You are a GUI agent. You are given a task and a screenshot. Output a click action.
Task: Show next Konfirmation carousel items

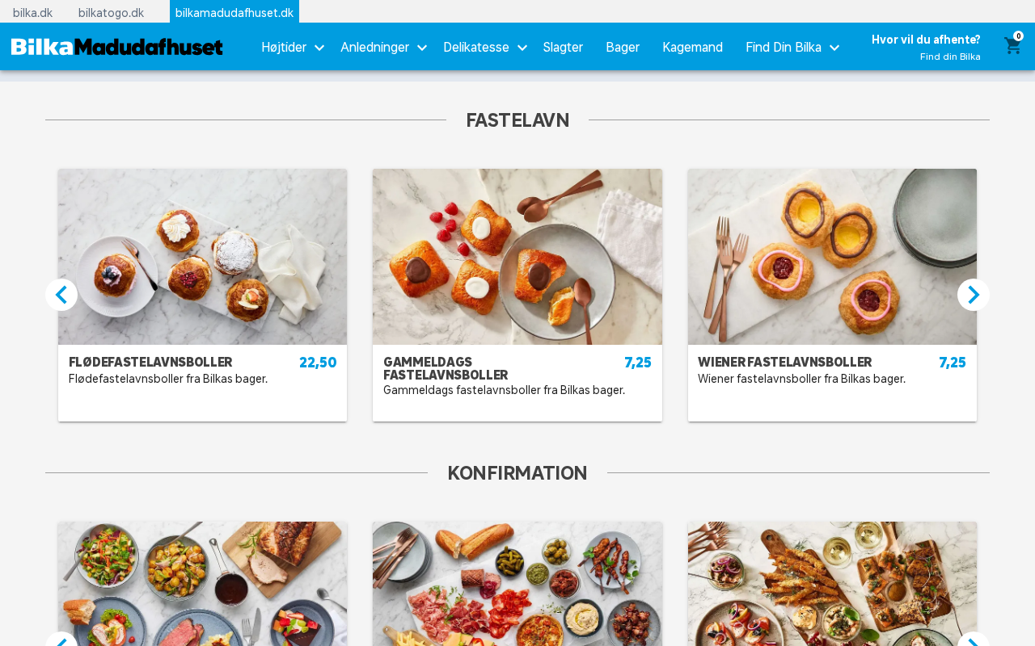click(974, 640)
